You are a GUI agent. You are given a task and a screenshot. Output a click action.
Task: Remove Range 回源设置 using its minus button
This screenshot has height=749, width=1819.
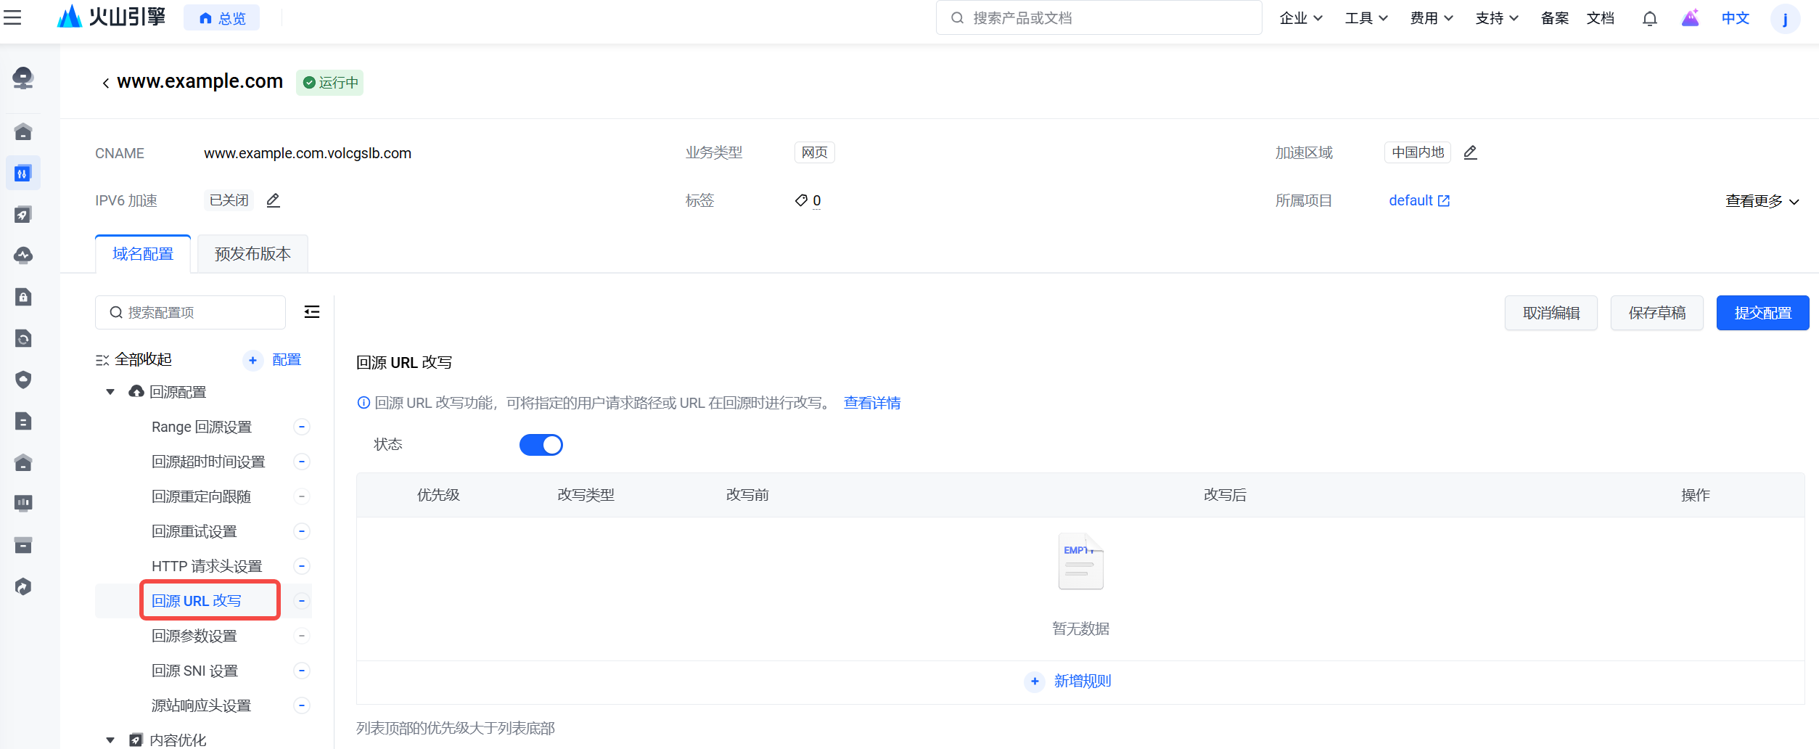click(302, 427)
